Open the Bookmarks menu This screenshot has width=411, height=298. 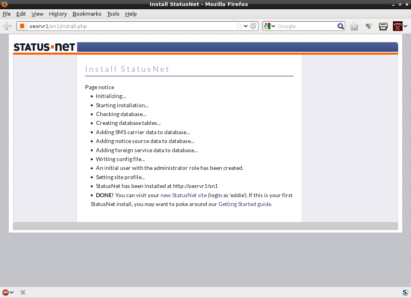87,14
